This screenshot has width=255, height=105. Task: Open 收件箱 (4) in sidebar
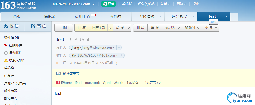[12, 38]
